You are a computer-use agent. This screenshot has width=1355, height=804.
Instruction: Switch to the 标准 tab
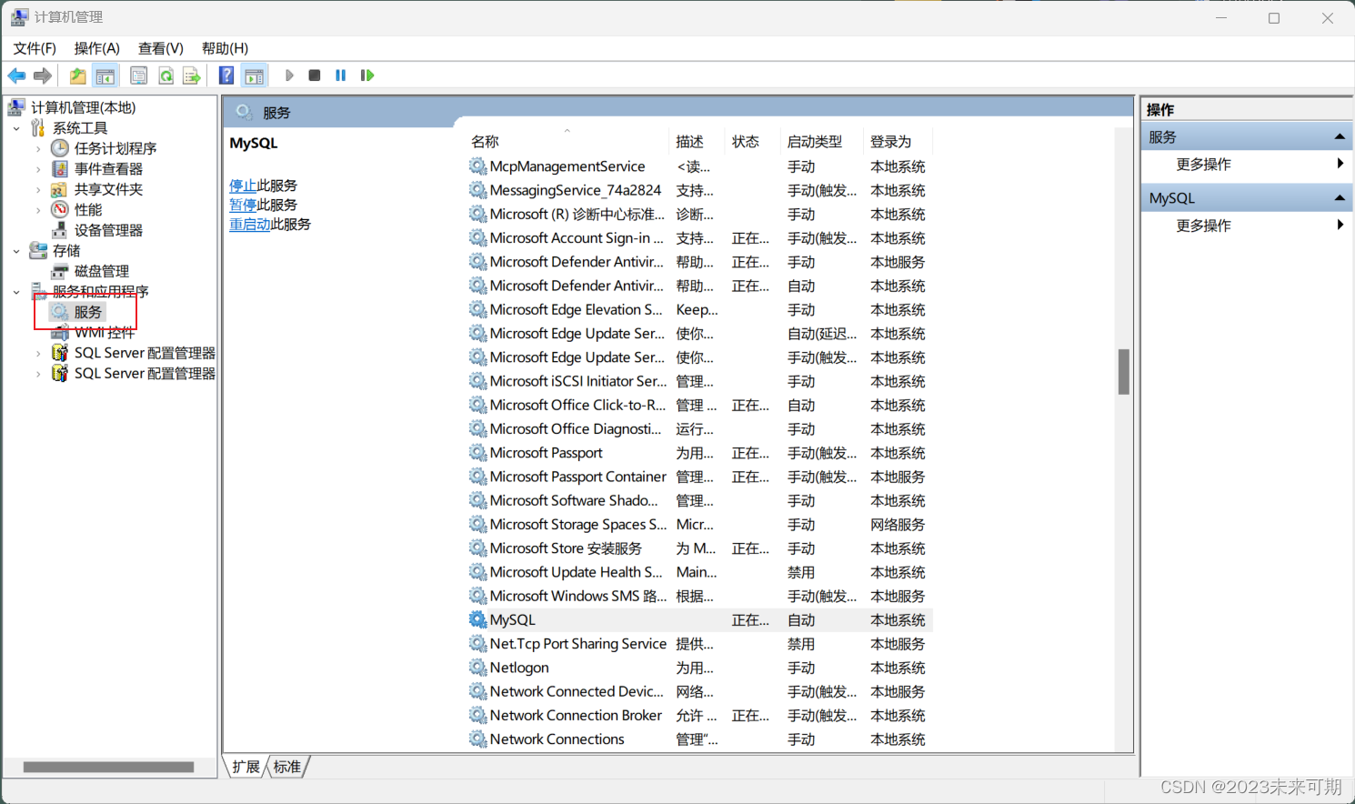(287, 767)
